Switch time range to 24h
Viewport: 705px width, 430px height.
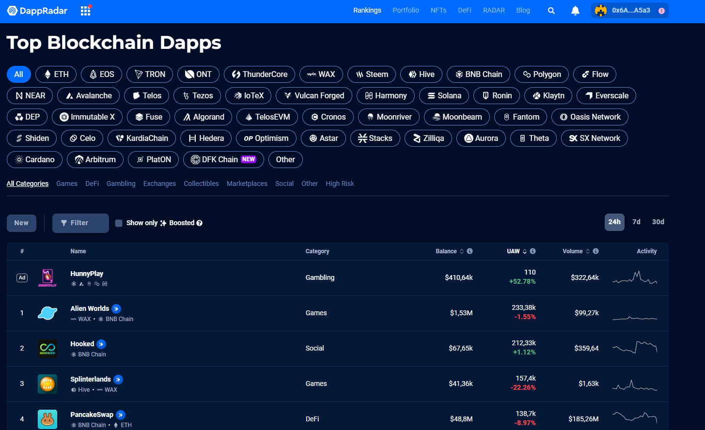coord(614,222)
